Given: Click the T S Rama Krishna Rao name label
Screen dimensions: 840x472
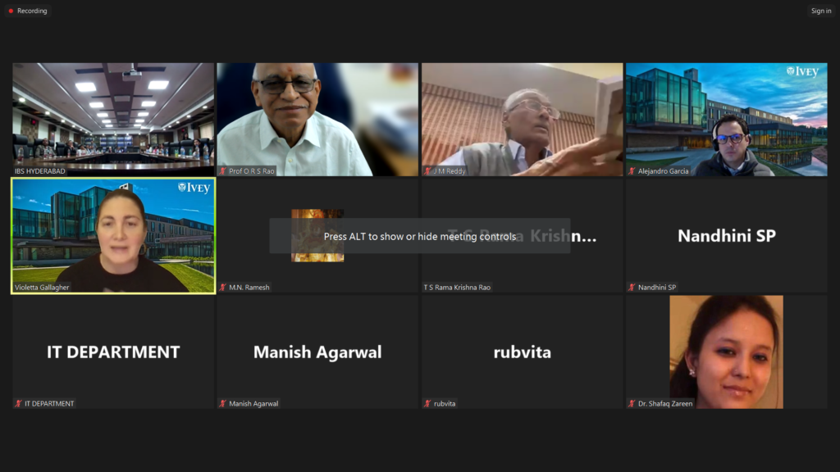Looking at the screenshot, I should [457, 288].
